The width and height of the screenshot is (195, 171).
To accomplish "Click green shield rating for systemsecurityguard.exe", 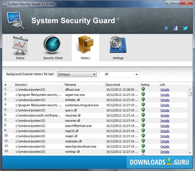I will coord(143,105).
